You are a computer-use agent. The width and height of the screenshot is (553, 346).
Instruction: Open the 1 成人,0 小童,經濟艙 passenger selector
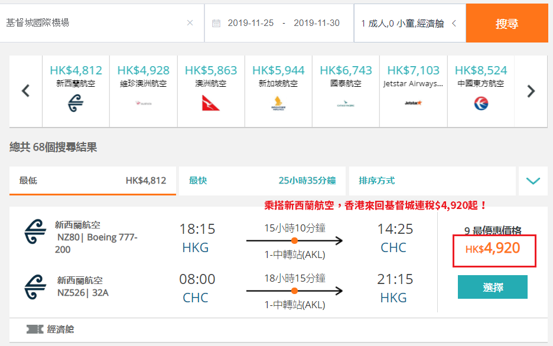point(410,23)
